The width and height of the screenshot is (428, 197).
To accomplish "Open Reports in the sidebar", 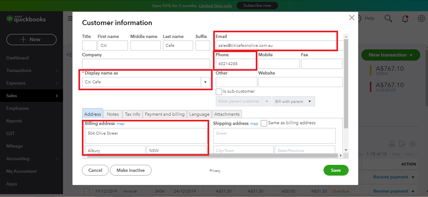I will click(x=14, y=121).
